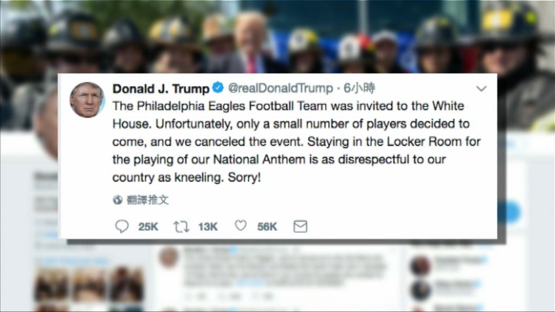Image resolution: width=555 pixels, height=312 pixels.
Task: Click the 13K retweet count
Action: click(208, 227)
